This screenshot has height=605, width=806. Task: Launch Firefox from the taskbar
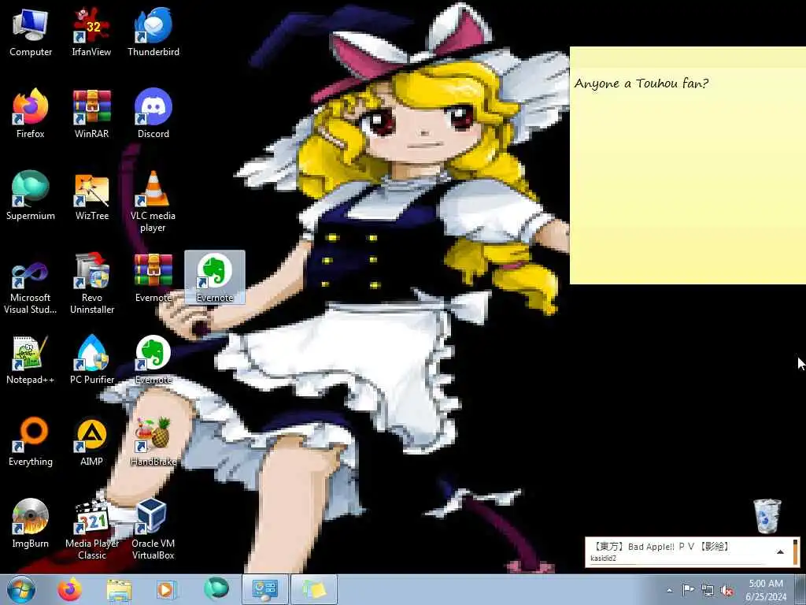70,589
